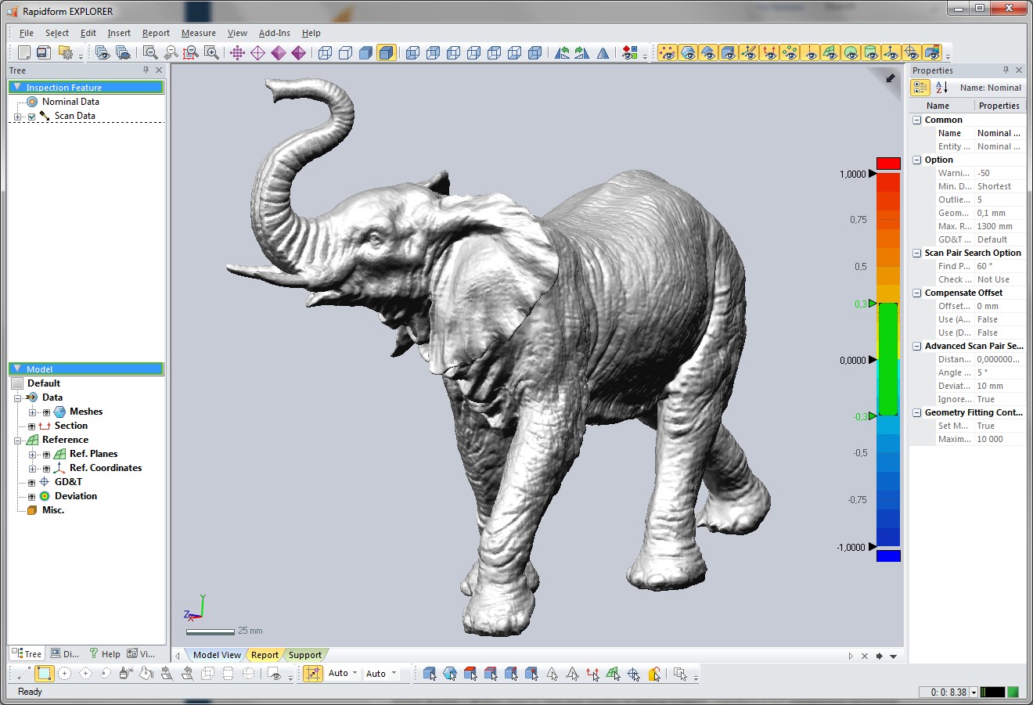Open the File menu

[x=27, y=33]
